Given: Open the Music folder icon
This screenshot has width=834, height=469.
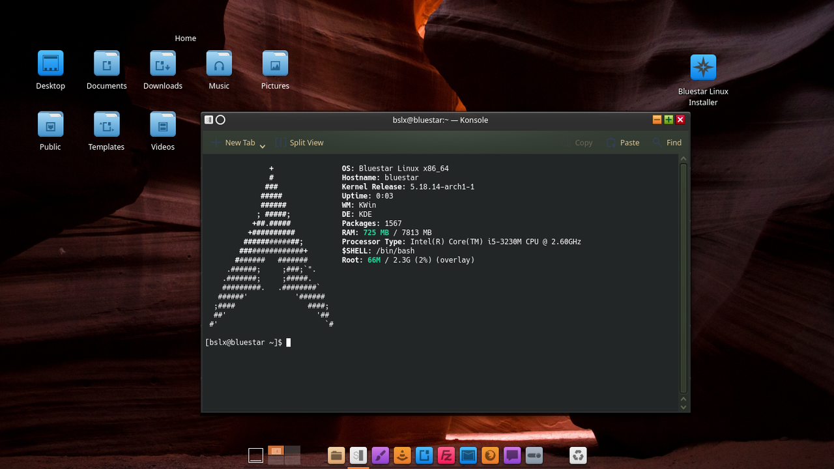Looking at the screenshot, I should [x=219, y=63].
